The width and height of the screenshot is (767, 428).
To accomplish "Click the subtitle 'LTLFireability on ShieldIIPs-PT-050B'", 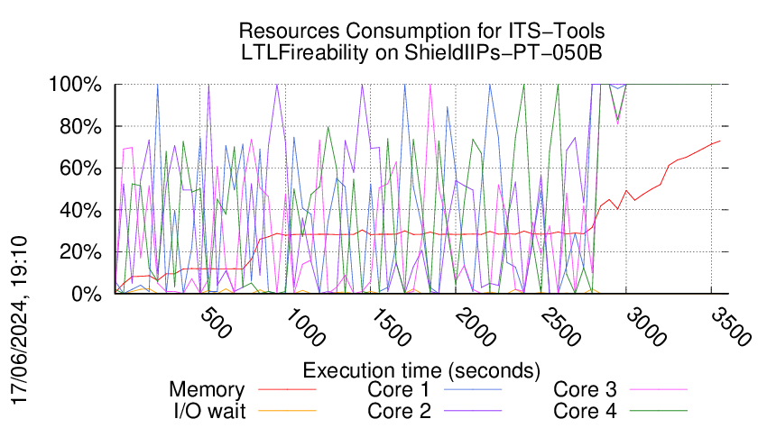I will tap(421, 52).
